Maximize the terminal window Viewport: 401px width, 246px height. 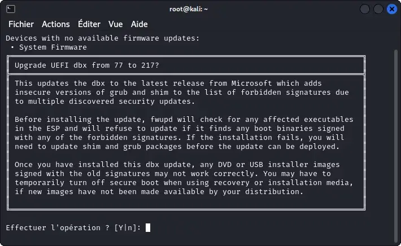click(378, 9)
